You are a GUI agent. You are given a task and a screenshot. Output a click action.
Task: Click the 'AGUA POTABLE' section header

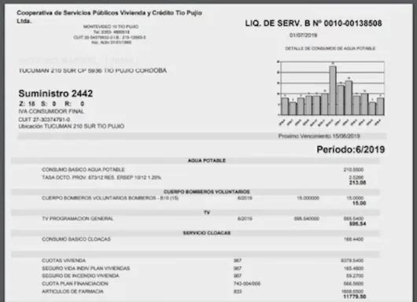point(207,160)
